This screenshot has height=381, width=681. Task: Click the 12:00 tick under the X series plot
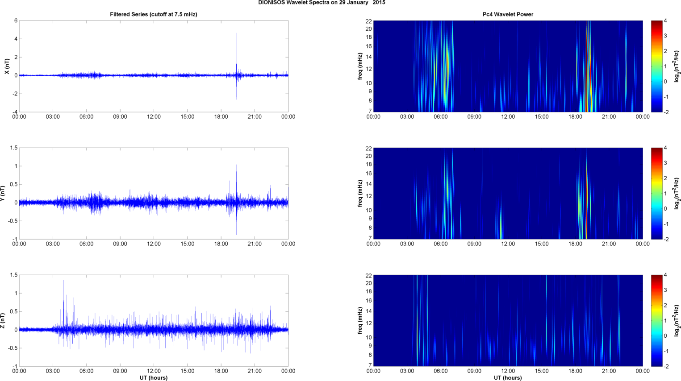click(x=154, y=117)
